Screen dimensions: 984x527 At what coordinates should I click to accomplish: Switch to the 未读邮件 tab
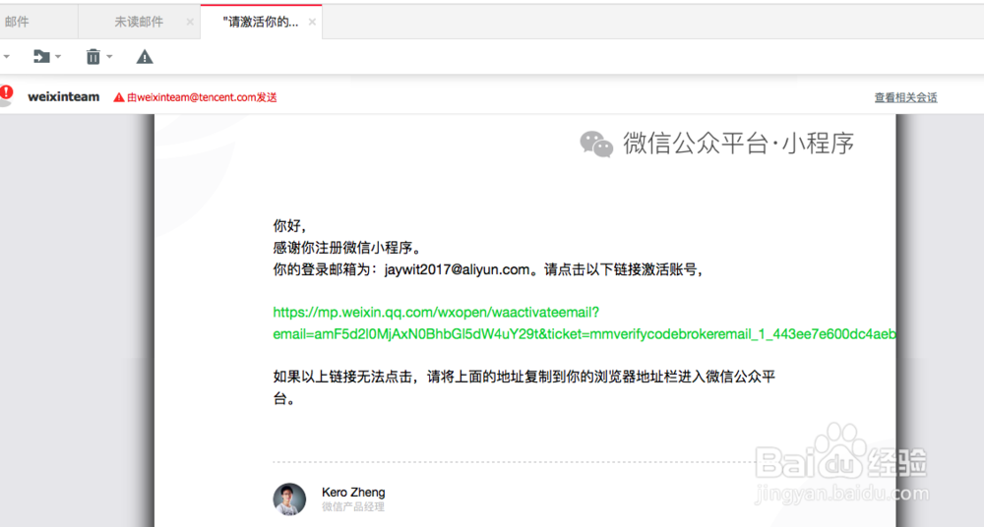pyautogui.click(x=139, y=22)
